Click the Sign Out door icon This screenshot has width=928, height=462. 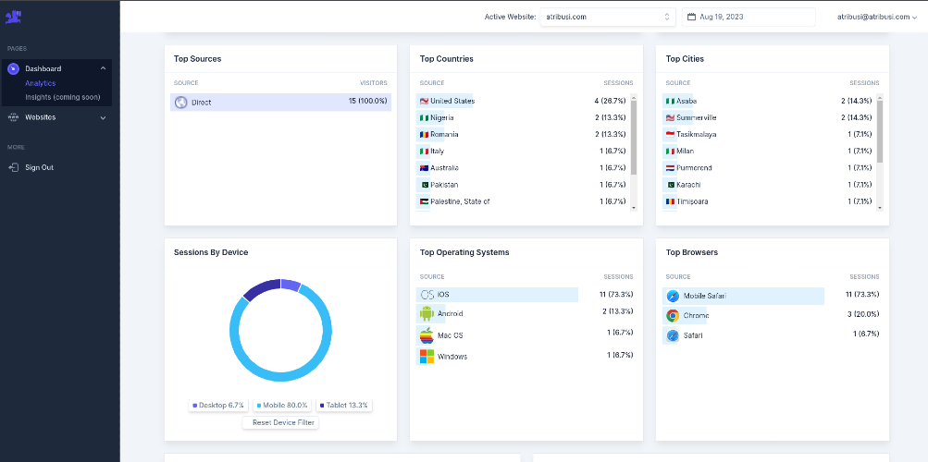pos(13,168)
